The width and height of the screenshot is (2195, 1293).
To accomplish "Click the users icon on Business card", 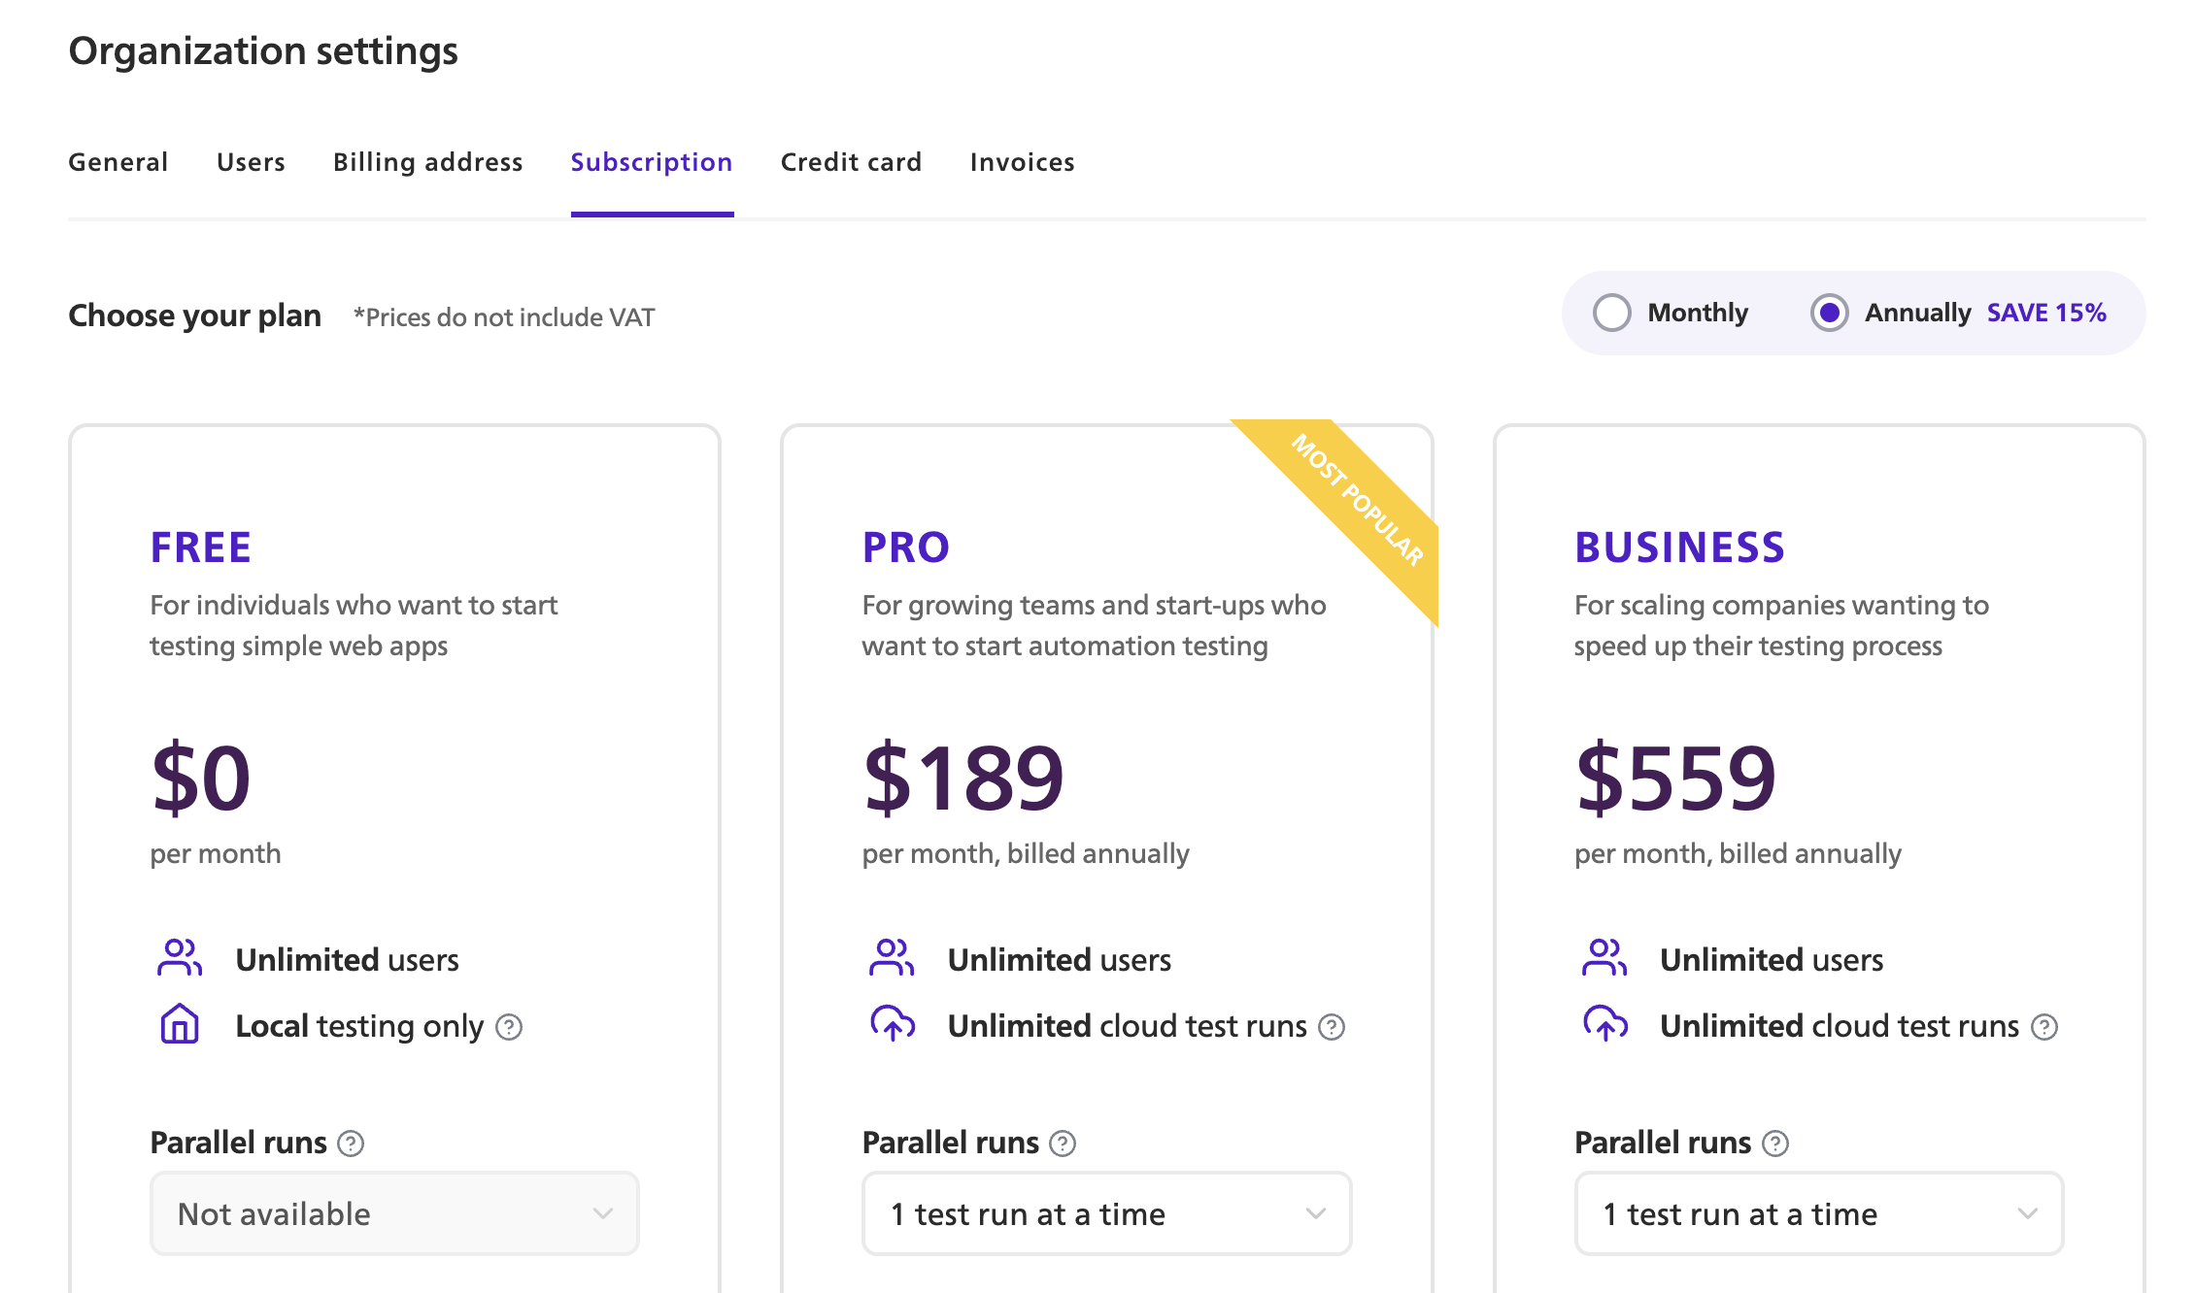I will pos(1604,957).
